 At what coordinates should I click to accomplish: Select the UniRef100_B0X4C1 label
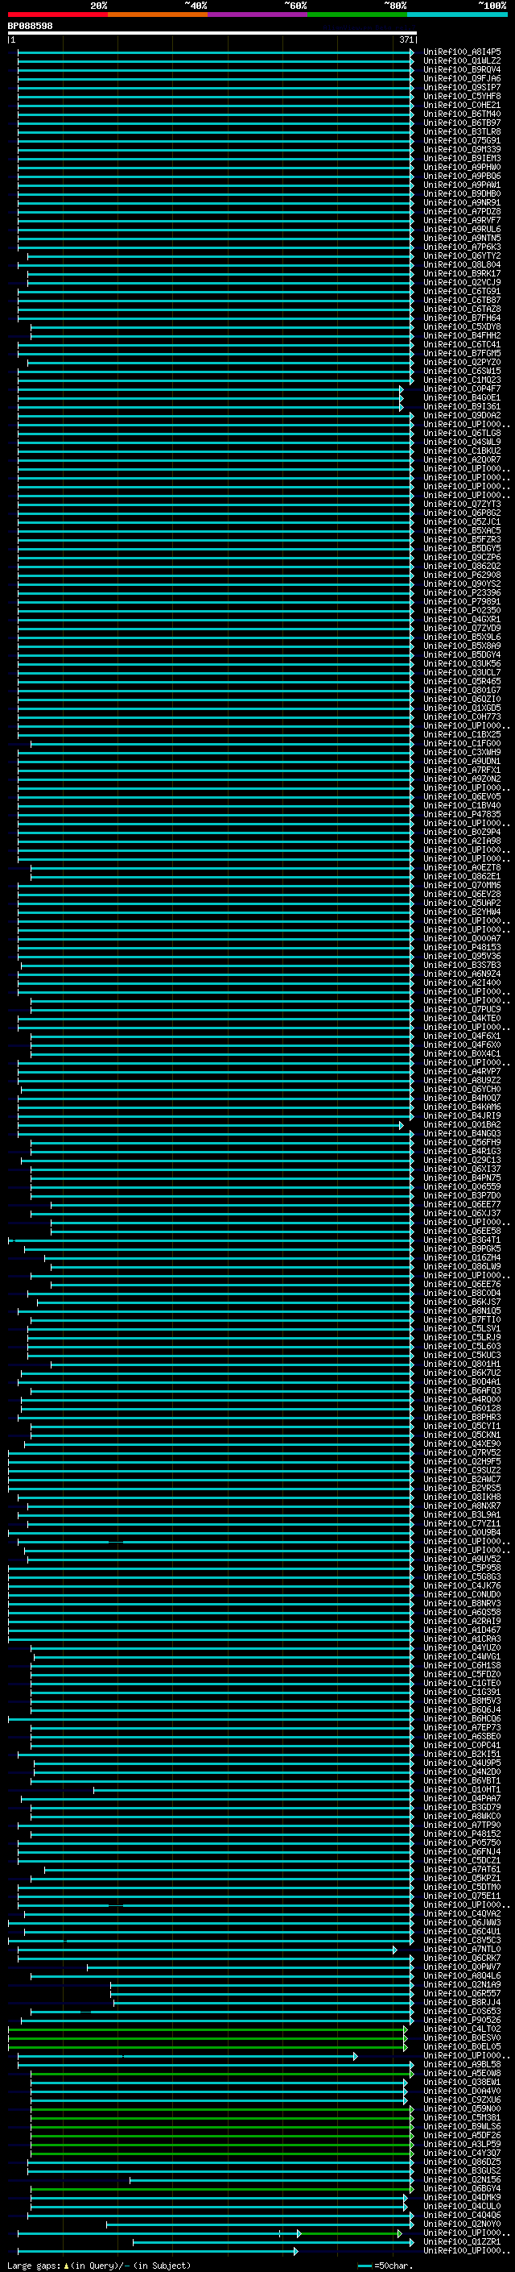pyautogui.click(x=462, y=1054)
